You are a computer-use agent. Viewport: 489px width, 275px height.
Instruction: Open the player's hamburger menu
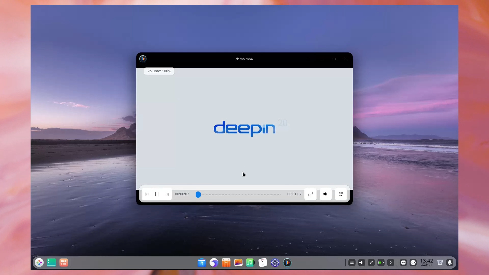click(x=308, y=59)
